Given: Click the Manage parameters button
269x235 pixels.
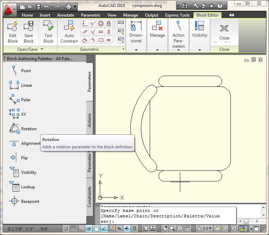Looking at the screenshot, I should [x=157, y=29].
